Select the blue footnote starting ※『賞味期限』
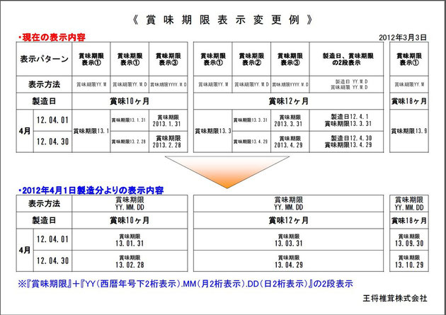The height and width of the screenshot is (315, 446). (185, 284)
